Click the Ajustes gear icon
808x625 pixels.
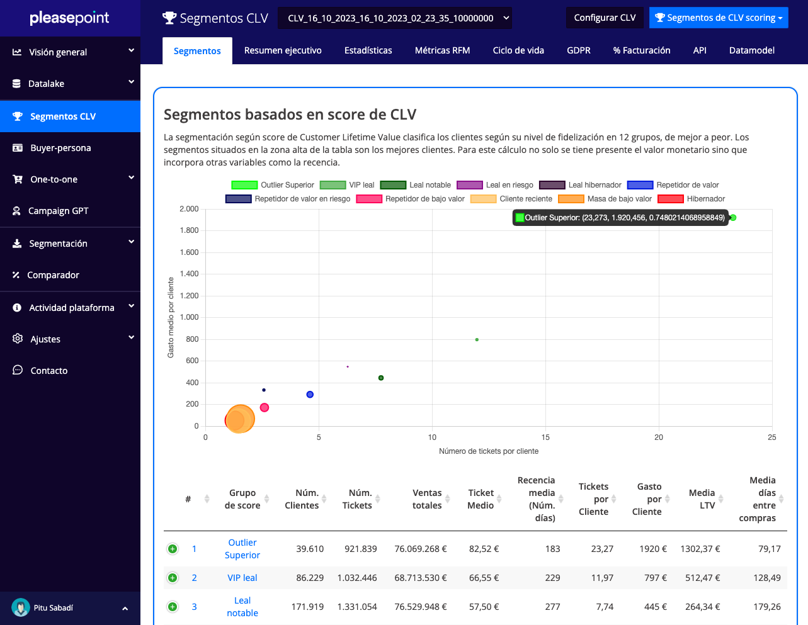point(18,339)
